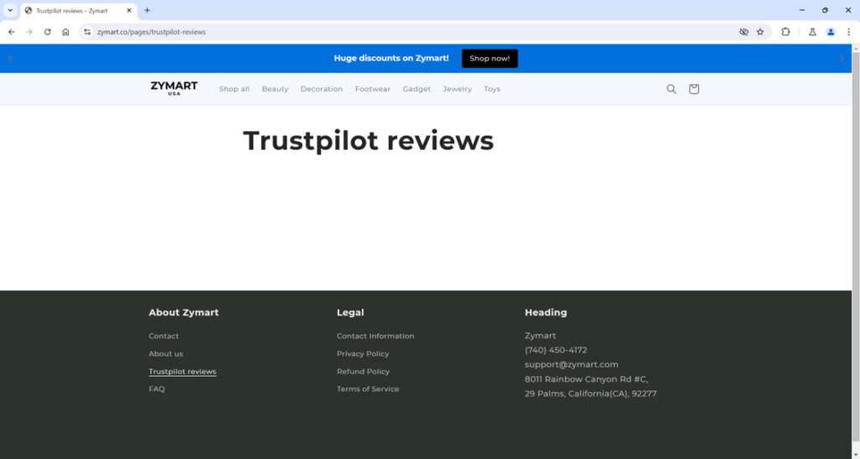Open the Contact Information link
Image resolution: width=860 pixels, height=459 pixels.
pos(375,336)
